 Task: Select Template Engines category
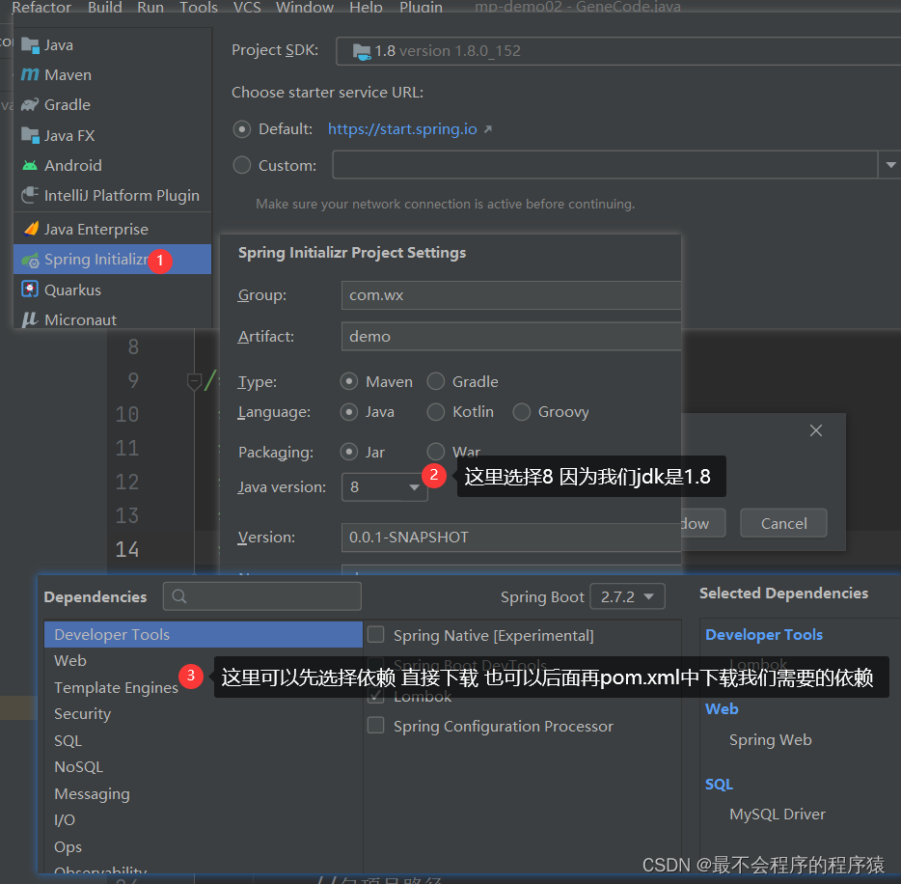(x=116, y=687)
